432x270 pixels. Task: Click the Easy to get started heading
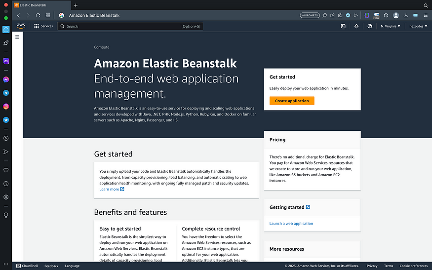120,229
